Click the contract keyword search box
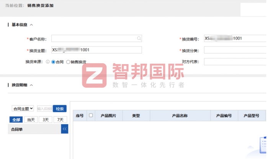 (x=44, y=109)
